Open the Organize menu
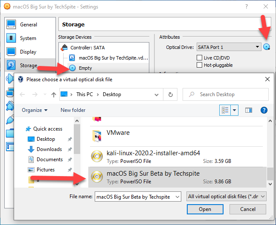 [x=35, y=110]
